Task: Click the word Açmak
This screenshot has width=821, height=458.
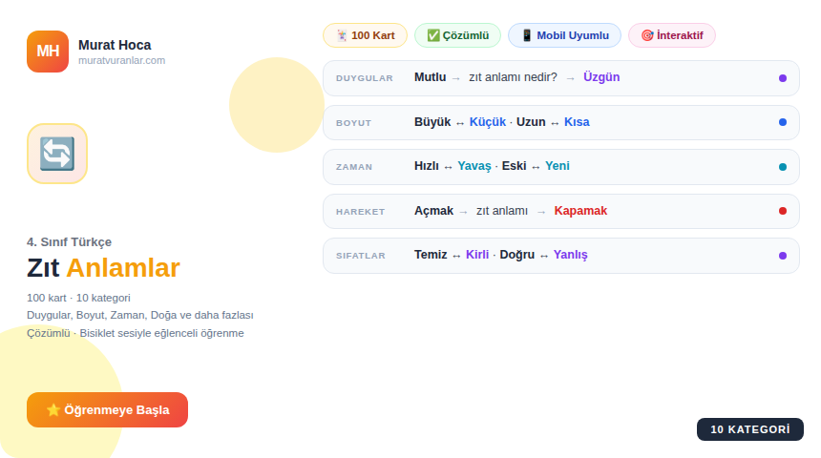Action: 433,211
